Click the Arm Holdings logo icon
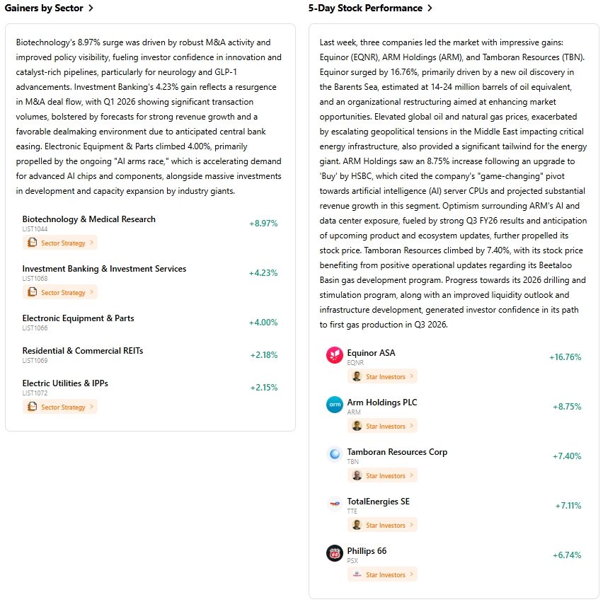603x602 pixels. pyautogui.click(x=335, y=405)
